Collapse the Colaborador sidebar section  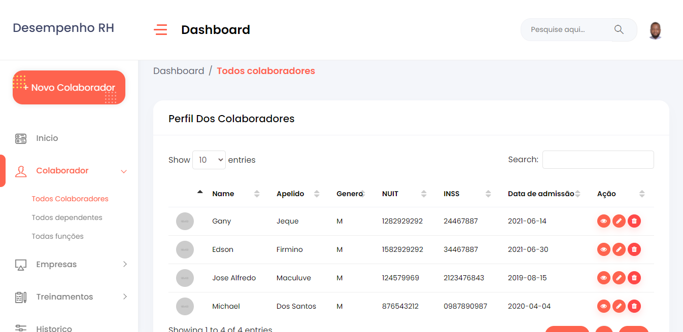124,171
